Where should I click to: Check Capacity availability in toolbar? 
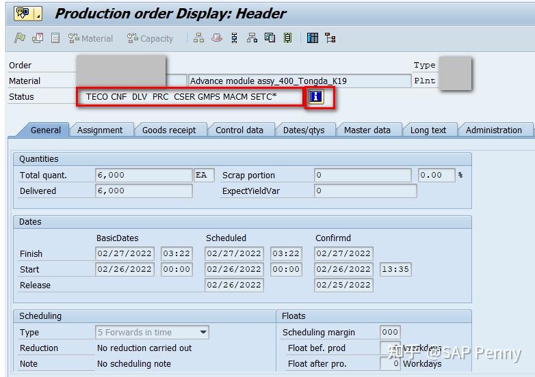(150, 38)
